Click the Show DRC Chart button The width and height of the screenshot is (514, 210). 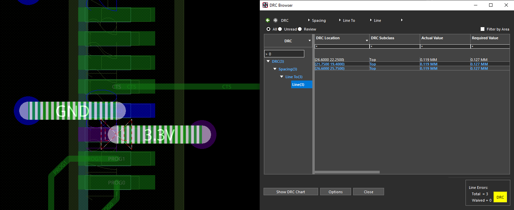point(290,192)
